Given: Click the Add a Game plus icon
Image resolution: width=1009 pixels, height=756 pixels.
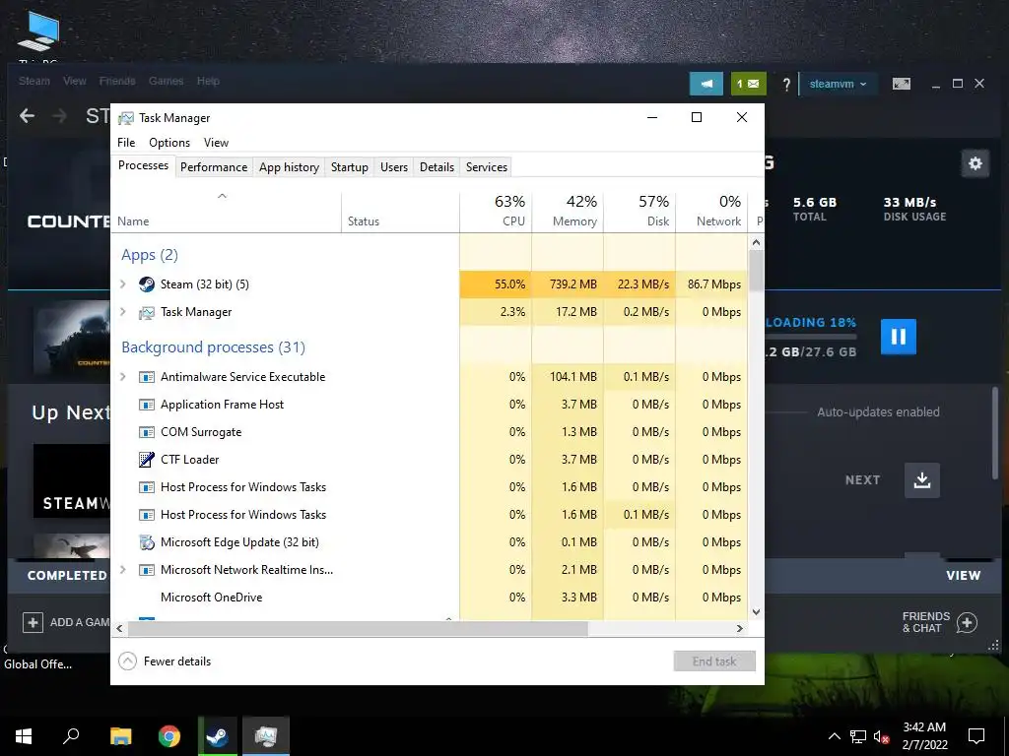Looking at the screenshot, I should (x=33, y=622).
